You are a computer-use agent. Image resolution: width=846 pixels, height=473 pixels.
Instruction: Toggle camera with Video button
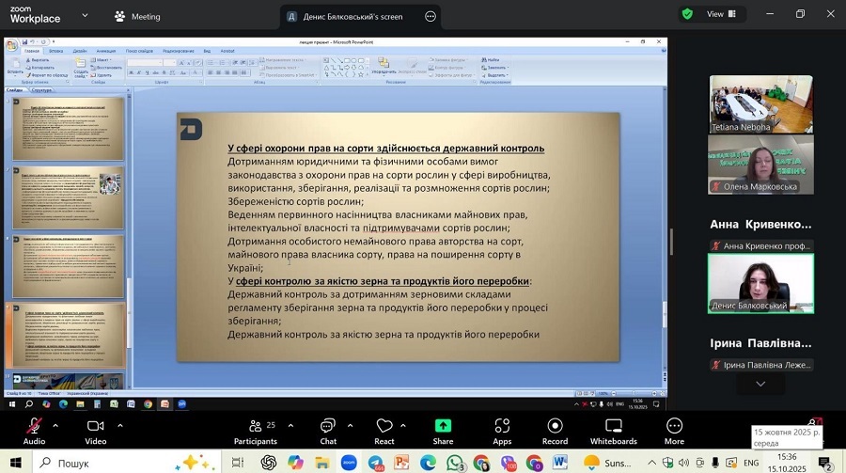click(96, 431)
